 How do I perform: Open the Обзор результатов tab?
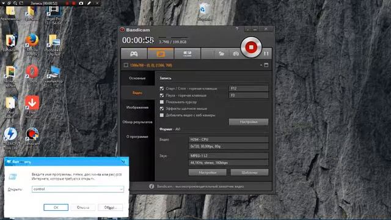point(137,122)
